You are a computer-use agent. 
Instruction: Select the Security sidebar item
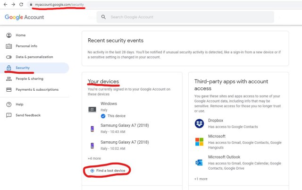pos(23,68)
